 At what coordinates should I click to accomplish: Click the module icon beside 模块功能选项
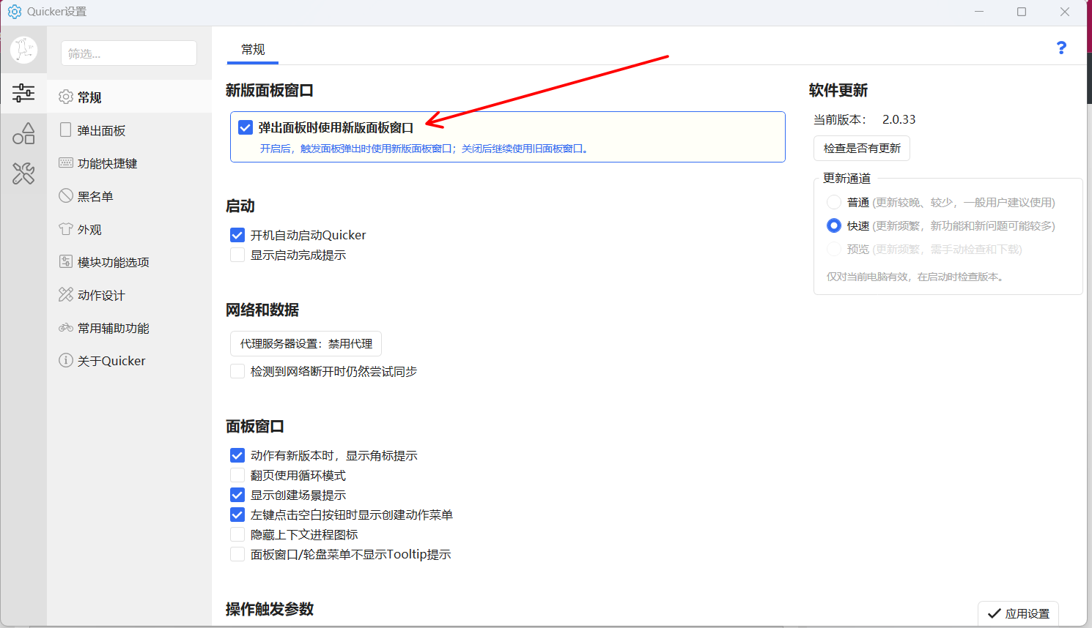click(x=66, y=261)
